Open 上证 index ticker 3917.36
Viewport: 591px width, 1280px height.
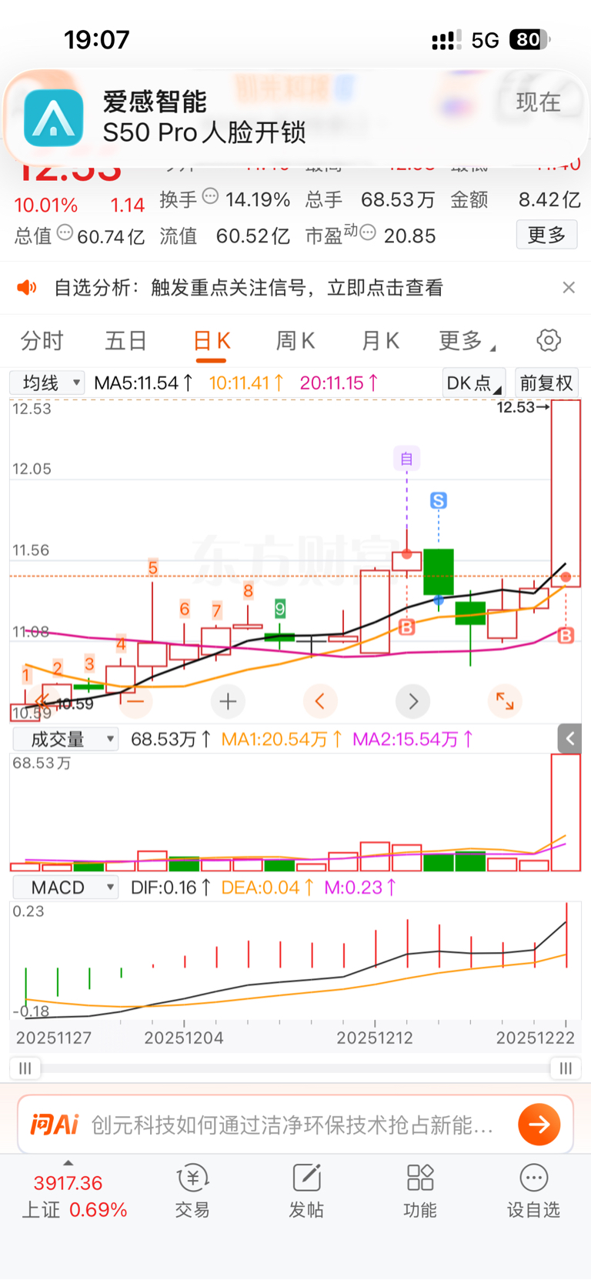pos(74,1195)
